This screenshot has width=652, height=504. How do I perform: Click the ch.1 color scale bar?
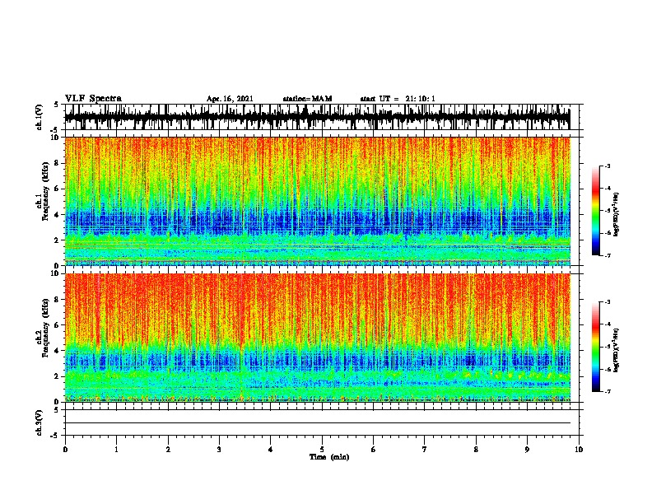coord(596,211)
